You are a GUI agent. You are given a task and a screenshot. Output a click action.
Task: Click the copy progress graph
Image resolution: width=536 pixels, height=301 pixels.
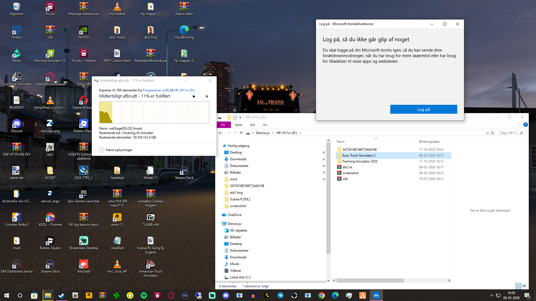[154, 112]
